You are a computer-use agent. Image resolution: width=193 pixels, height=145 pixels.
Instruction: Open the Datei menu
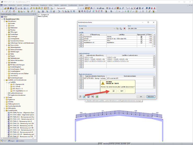tap(5, 5)
